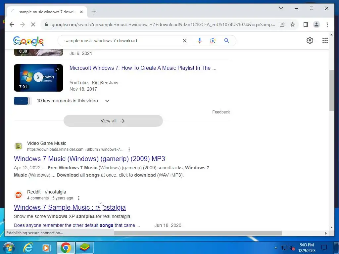Open 'How To Create A Music Playlist' video link
The image size is (339, 254).
tap(143, 68)
